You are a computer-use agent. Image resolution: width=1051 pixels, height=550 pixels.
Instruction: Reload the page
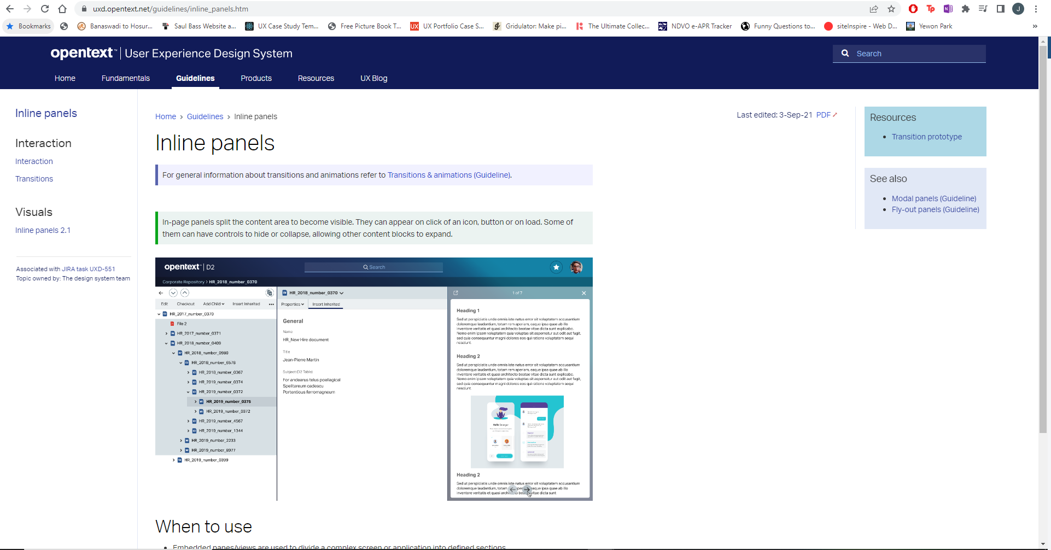pyautogui.click(x=45, y=9)
